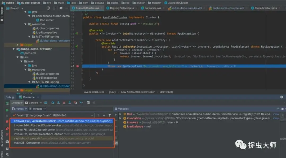Select the Frames tab

click(x=19, y=109)
